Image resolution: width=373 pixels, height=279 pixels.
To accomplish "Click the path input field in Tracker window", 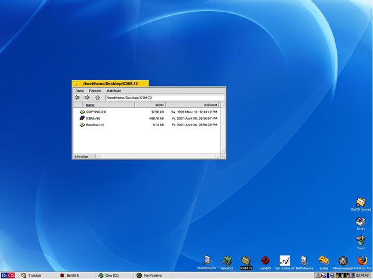I will point(165,98).
